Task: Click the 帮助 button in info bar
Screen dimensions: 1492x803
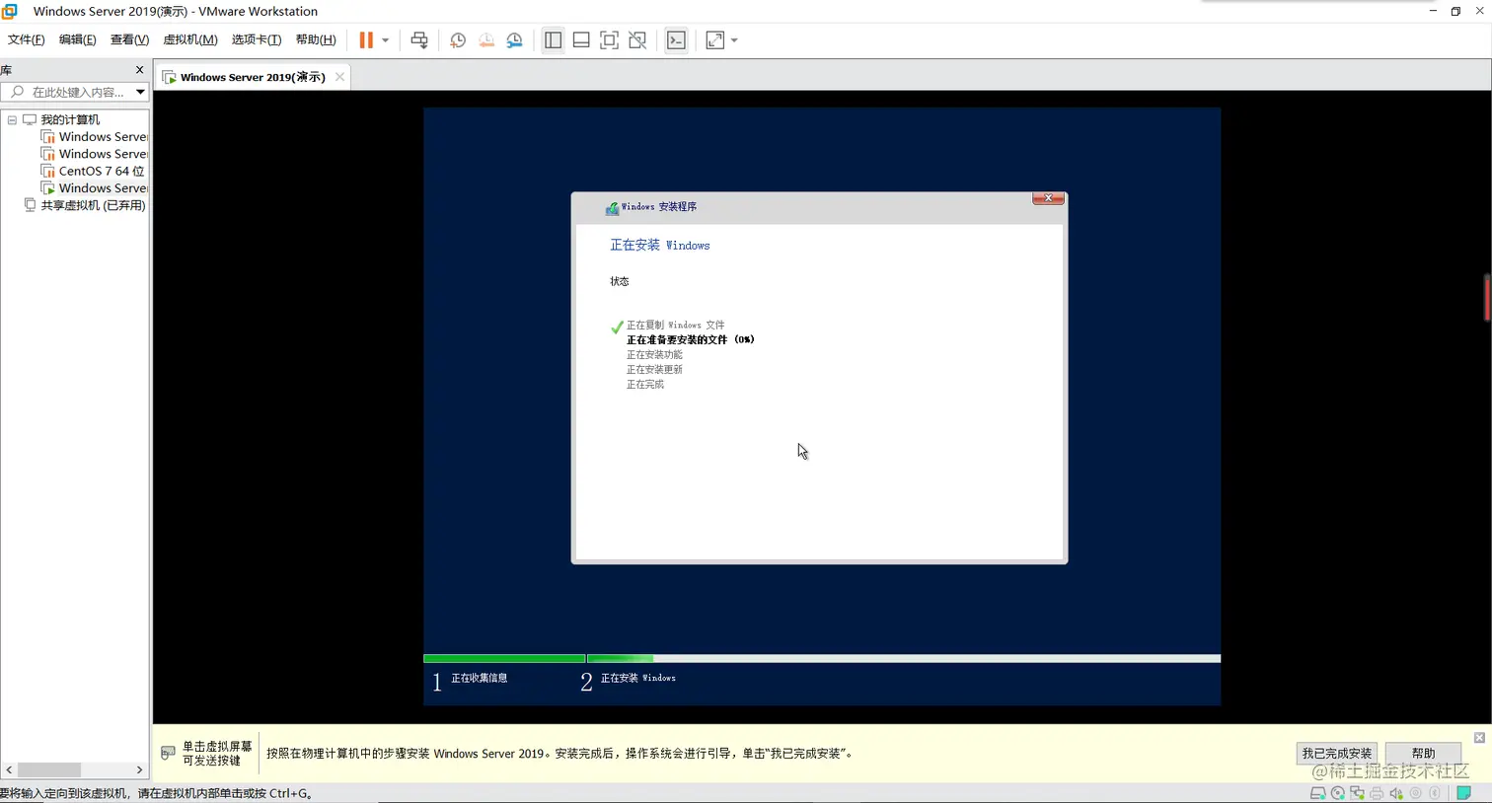Action: click(1423, 754)
